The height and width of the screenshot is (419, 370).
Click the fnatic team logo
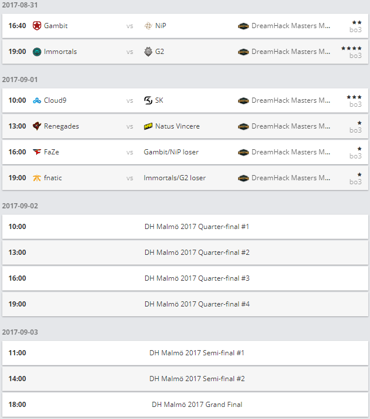click(37, 178)
